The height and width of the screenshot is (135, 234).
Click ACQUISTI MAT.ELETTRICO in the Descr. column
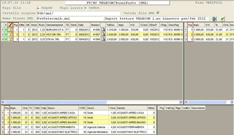(x=63, y=132)
